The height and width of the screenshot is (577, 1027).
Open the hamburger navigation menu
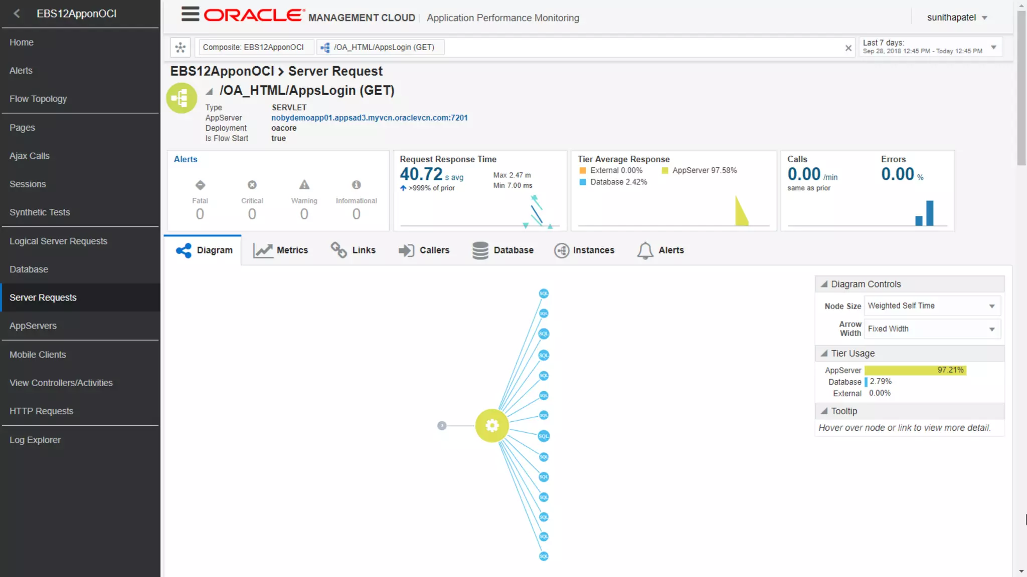pos(190,14)
